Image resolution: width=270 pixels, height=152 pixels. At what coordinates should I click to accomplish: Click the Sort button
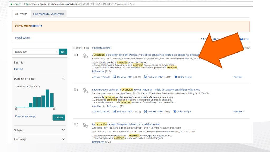tap(63, 51)
